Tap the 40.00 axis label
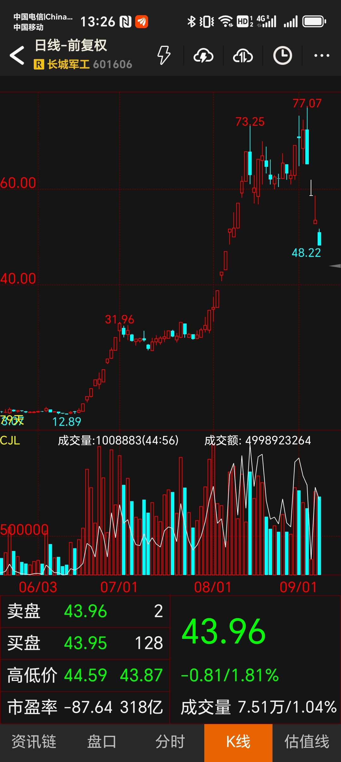The width and height of the screenshot is (341, 762). click(x=18, y=279)
